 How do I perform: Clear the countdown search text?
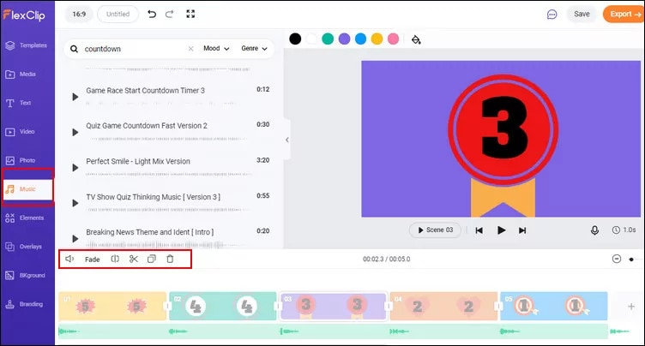[x=191, y=49]
